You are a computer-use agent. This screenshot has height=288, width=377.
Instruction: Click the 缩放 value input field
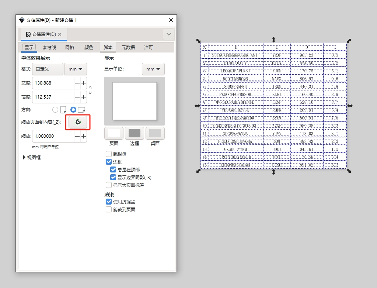53,136
